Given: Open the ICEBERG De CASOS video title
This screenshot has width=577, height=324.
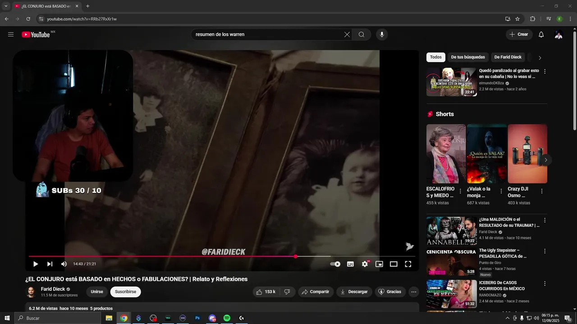Looking at the screenshot, I should tap(502, 286).
